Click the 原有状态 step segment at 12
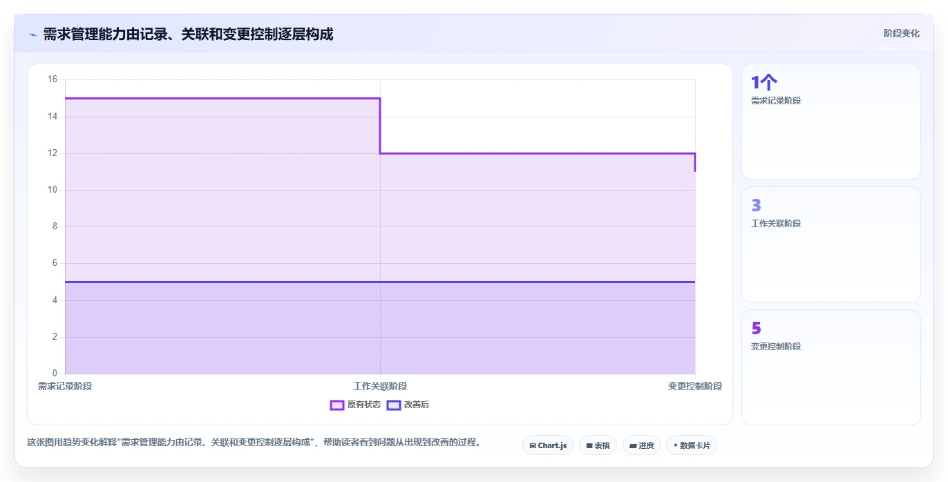 tap(538, 153)
